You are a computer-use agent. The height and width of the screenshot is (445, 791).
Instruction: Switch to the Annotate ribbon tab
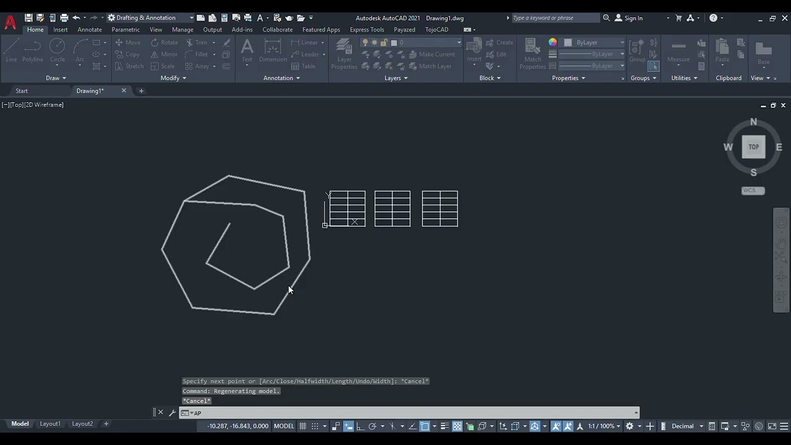[90, 30]
